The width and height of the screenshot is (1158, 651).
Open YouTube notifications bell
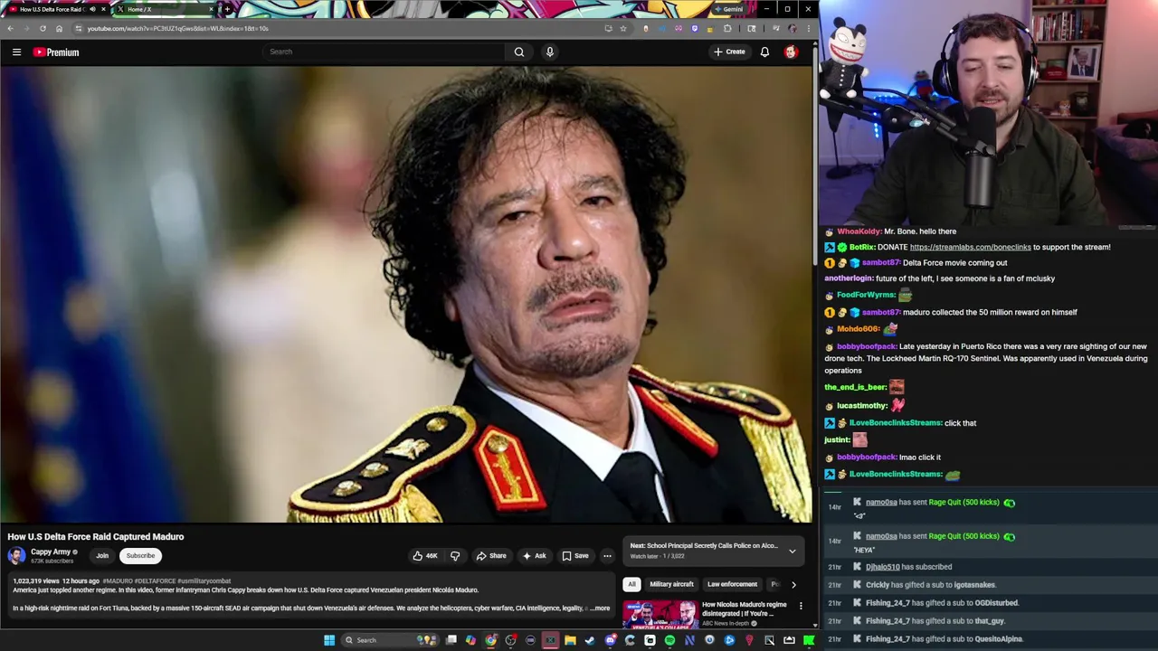click(764, 52)
